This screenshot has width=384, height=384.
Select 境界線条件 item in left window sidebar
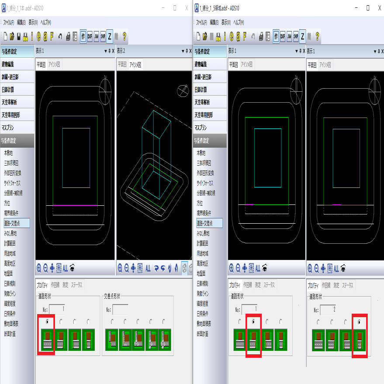[x=11, y=213]
